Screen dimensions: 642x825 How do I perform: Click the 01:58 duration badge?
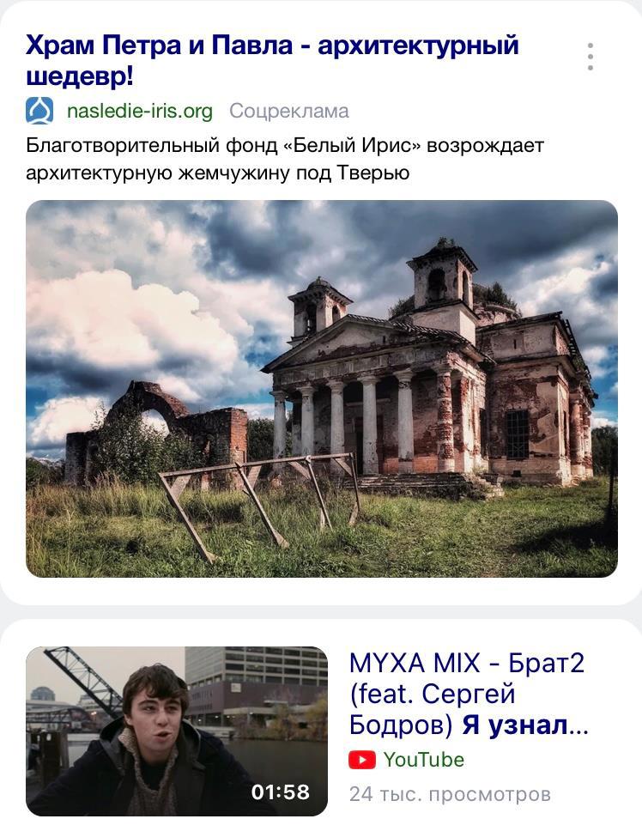point(281,792)
